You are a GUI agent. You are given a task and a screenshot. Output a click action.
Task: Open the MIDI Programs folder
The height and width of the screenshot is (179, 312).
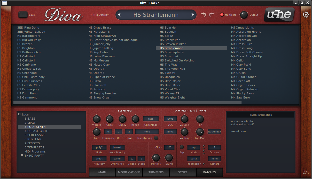(x=35, y=151)
